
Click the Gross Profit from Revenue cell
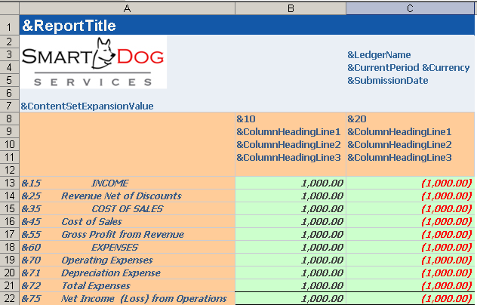tap(127, 234)
